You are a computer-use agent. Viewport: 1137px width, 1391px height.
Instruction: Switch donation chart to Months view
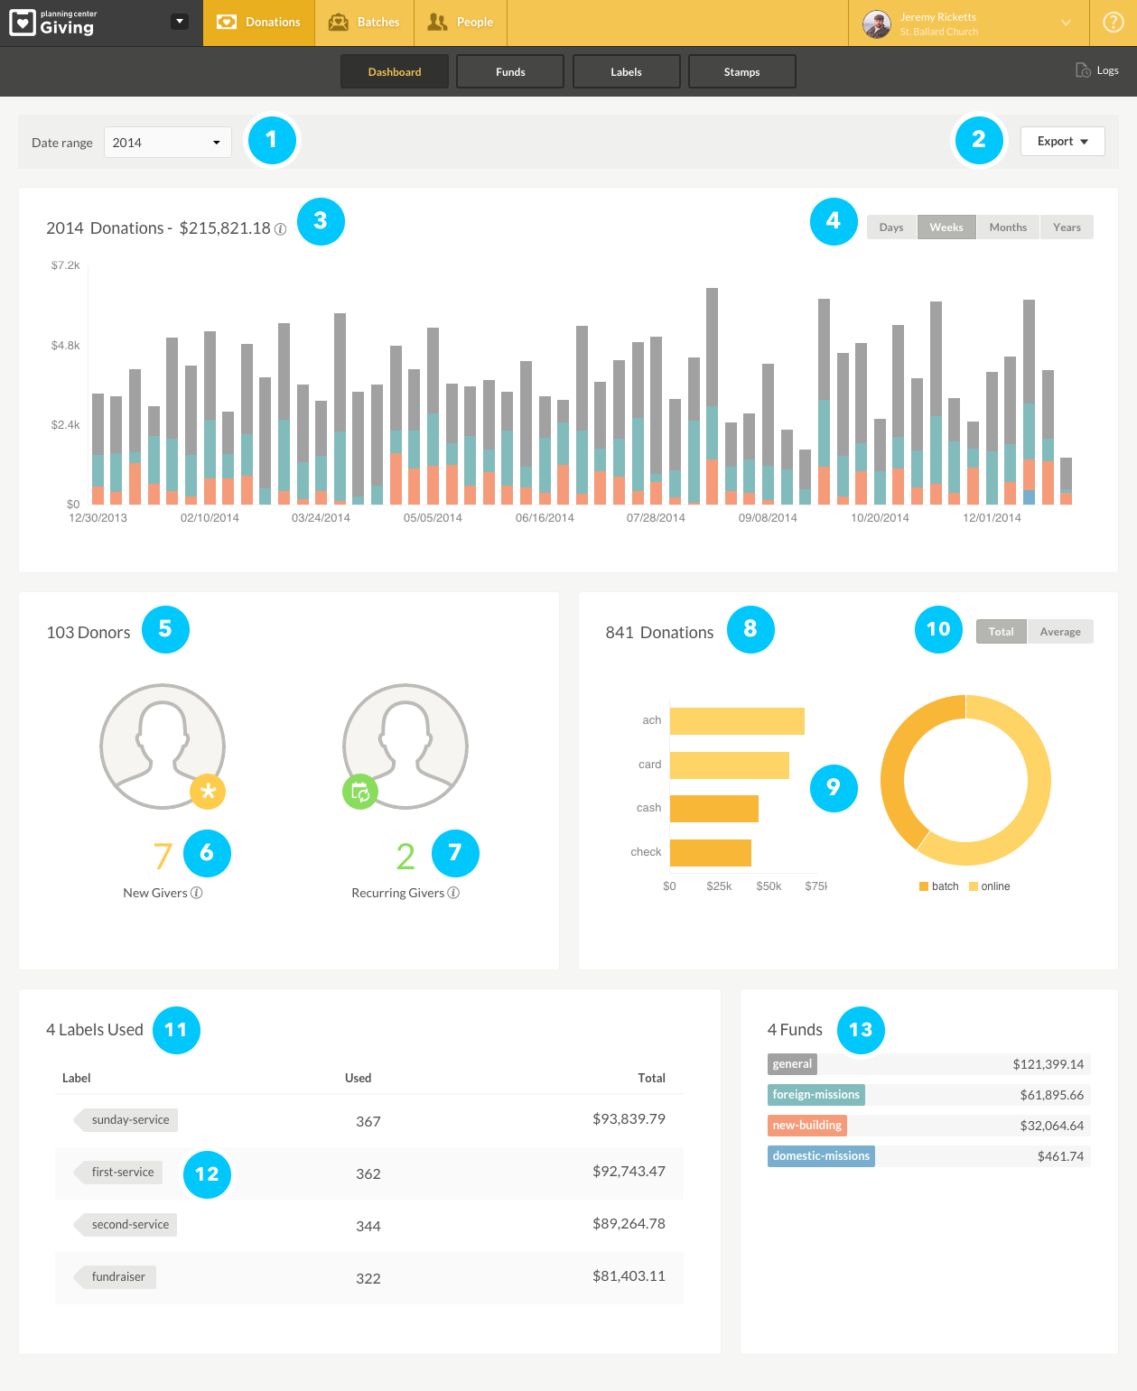[1007, 227]
